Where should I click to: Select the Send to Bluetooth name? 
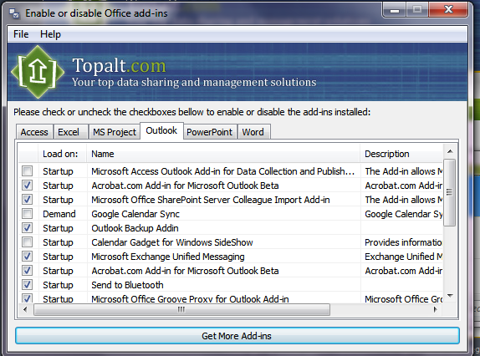[x=127, y=285]
